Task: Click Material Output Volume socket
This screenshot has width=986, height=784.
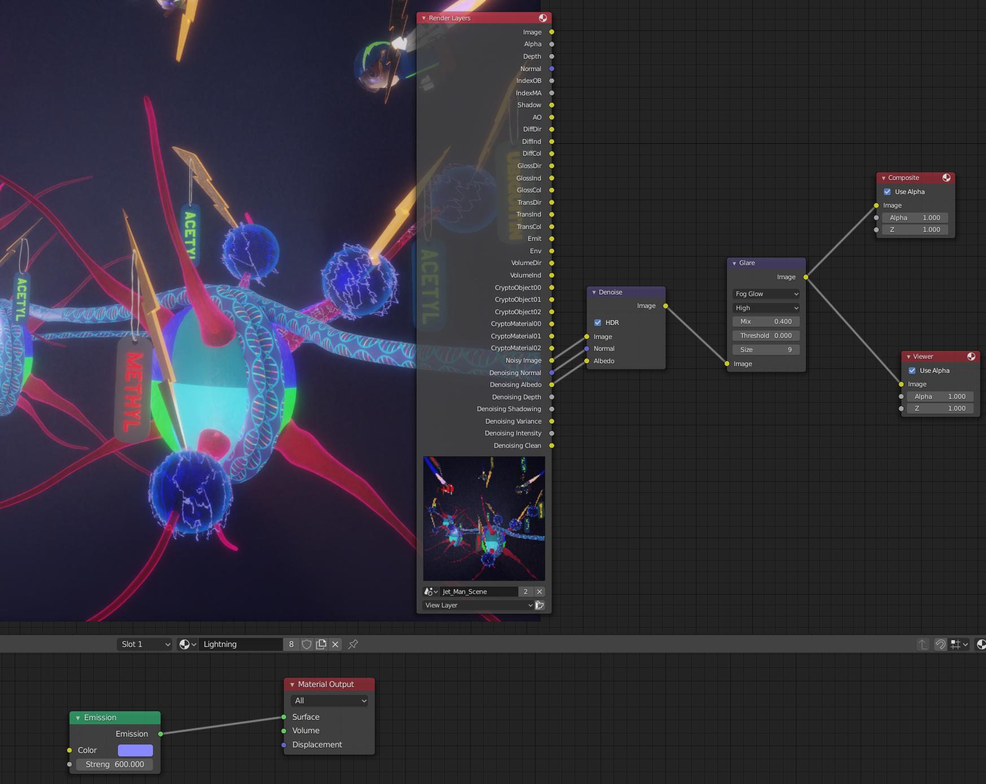Action: point(283,731)
